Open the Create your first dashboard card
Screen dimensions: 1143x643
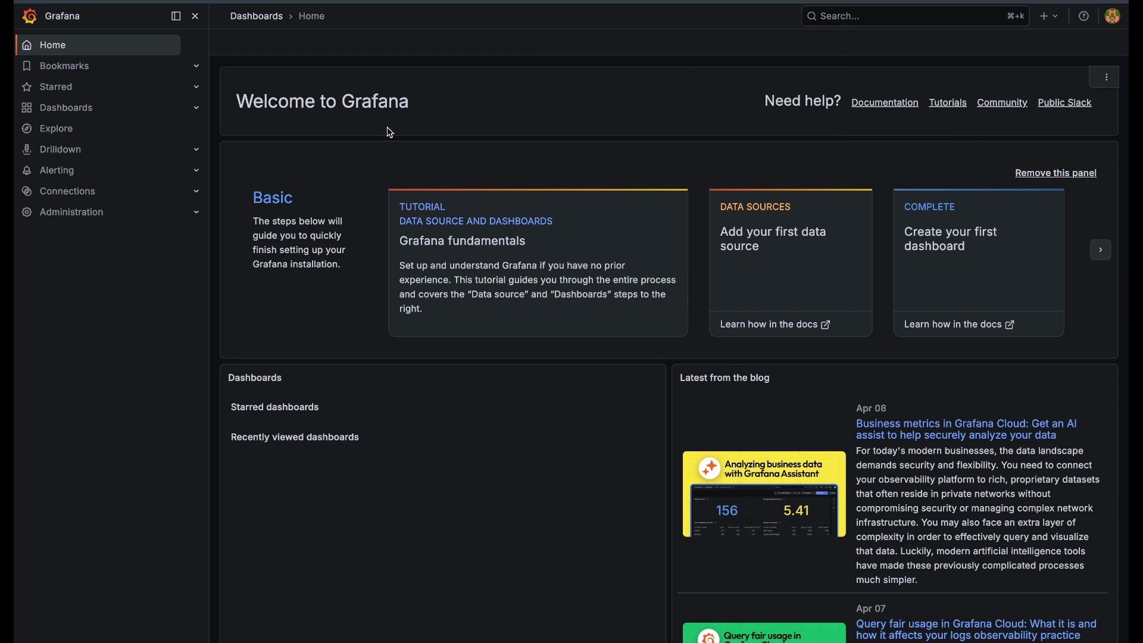[x=979, y=250]
